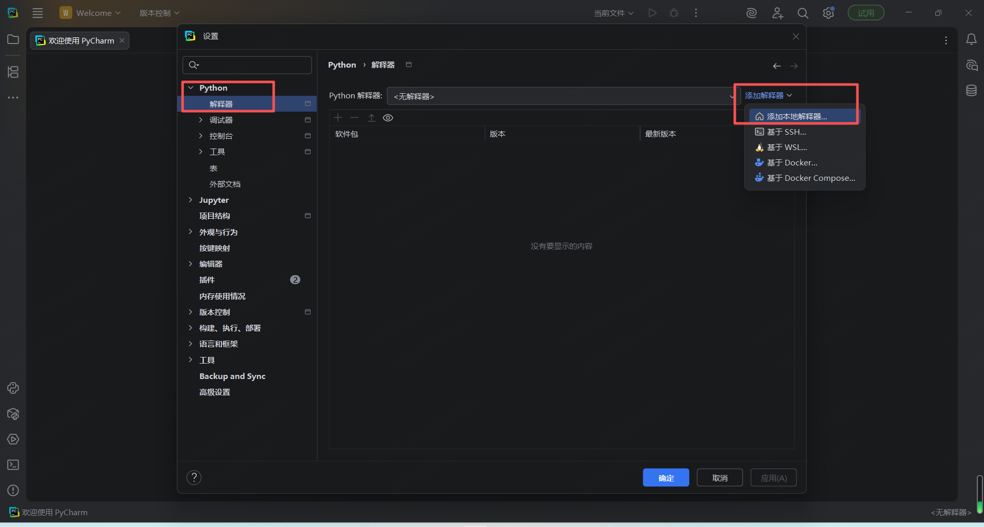Click the 取消 button
The height and width of the screenshot is (527, 984).
(x=720, y=478)
